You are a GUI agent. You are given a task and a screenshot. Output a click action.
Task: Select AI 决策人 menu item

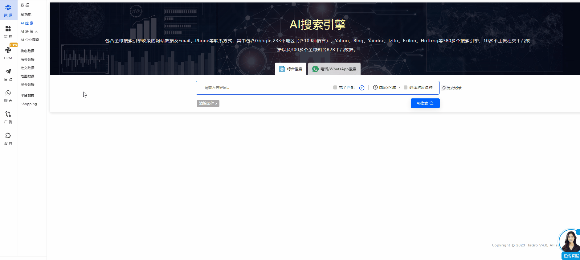29,31
